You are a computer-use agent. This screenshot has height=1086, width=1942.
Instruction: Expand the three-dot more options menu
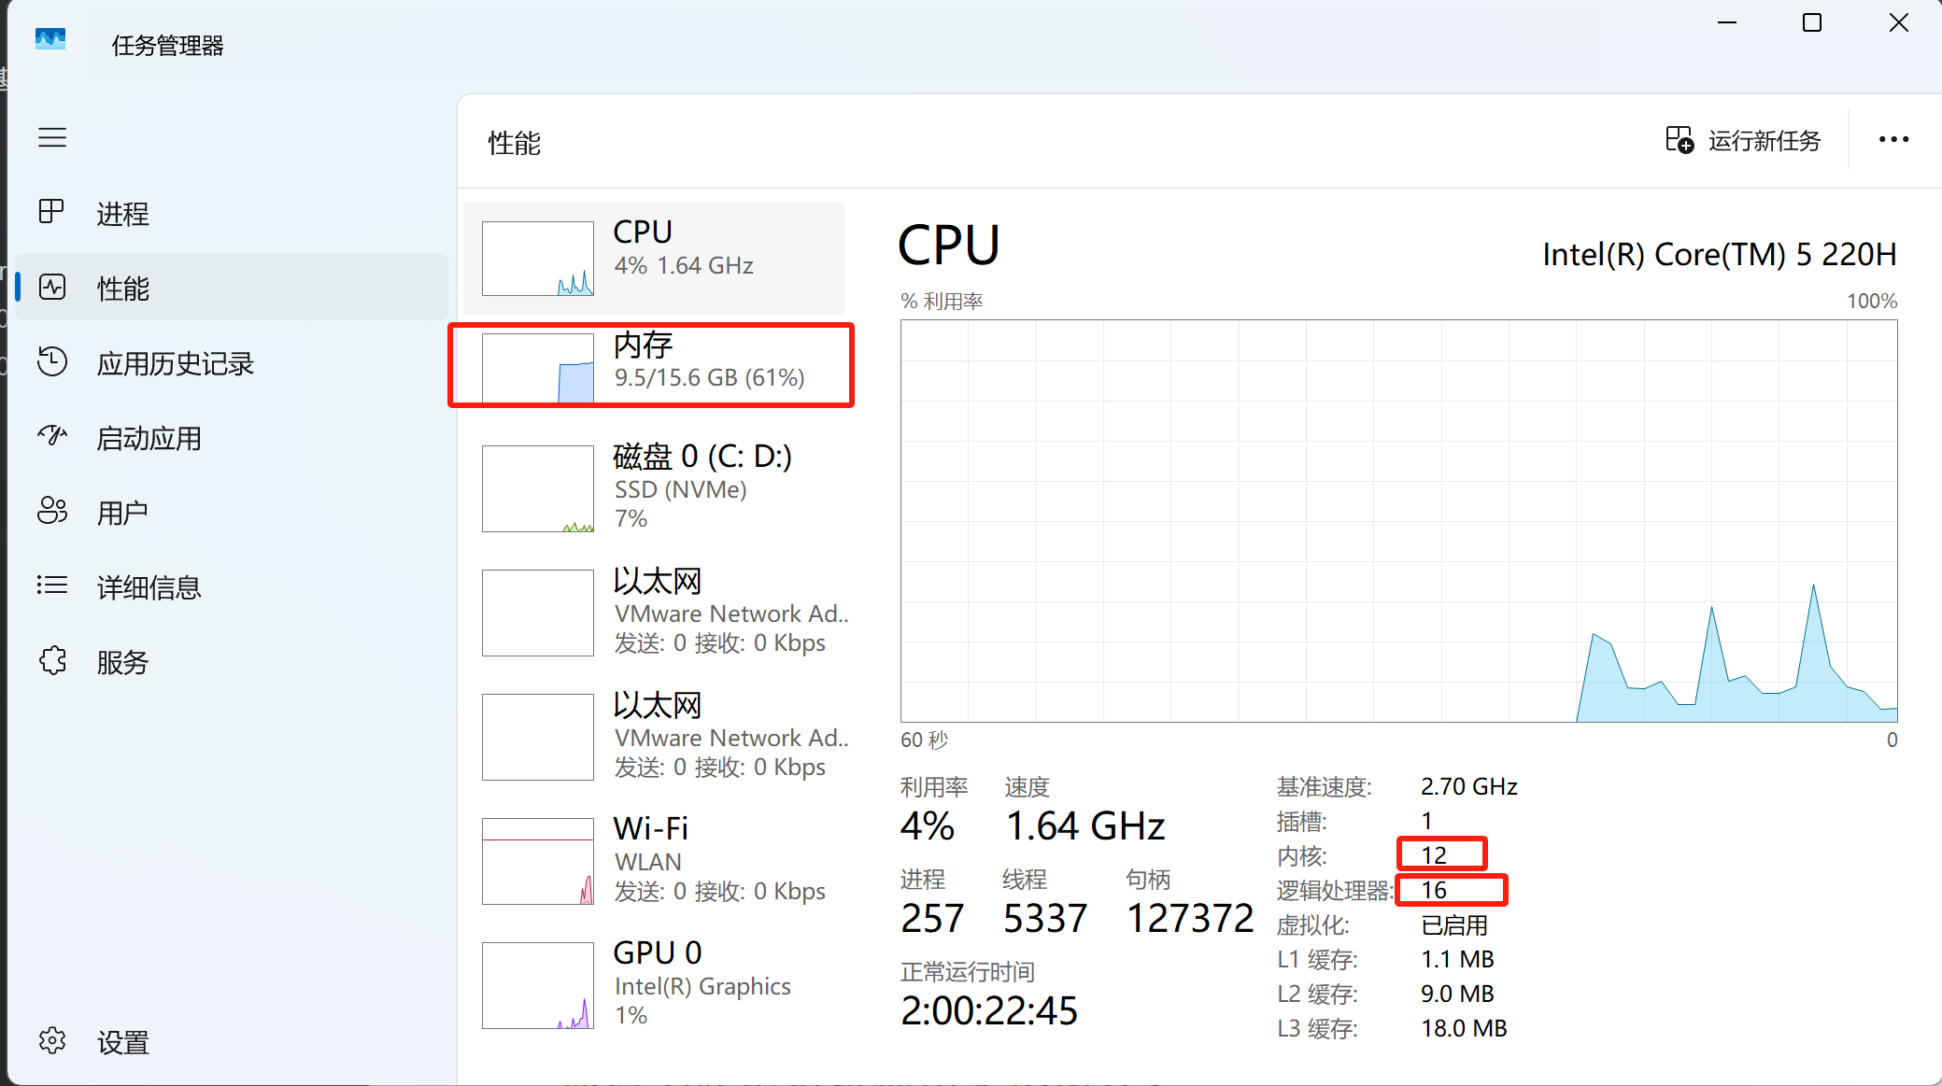(x=1893, y=140)
